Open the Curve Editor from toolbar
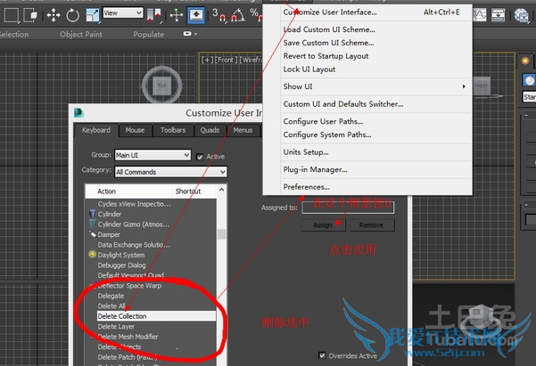Image resolution: width=536 pixels, height=366 pixels. click(479, 15)
